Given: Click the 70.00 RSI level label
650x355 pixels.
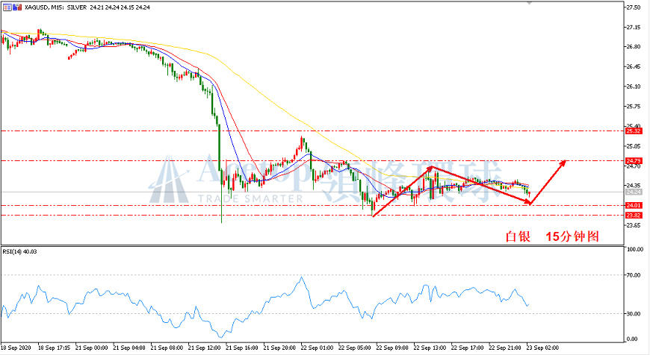Looking at the screenshot, I should 635,275.
